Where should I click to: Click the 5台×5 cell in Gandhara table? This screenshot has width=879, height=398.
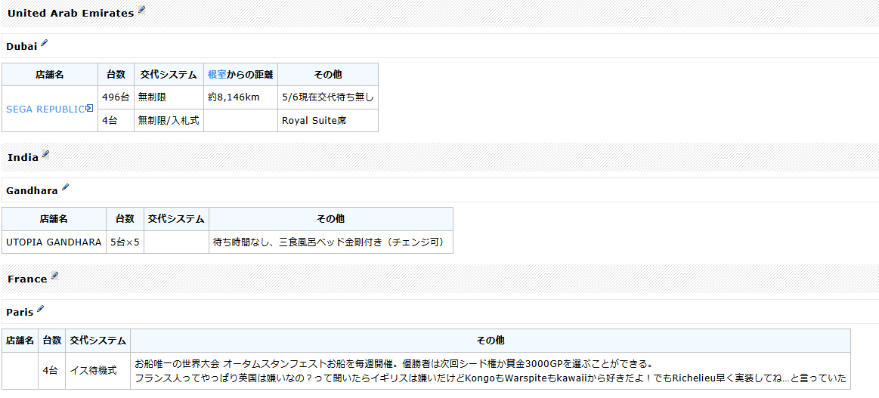click(x=125, y=242)
